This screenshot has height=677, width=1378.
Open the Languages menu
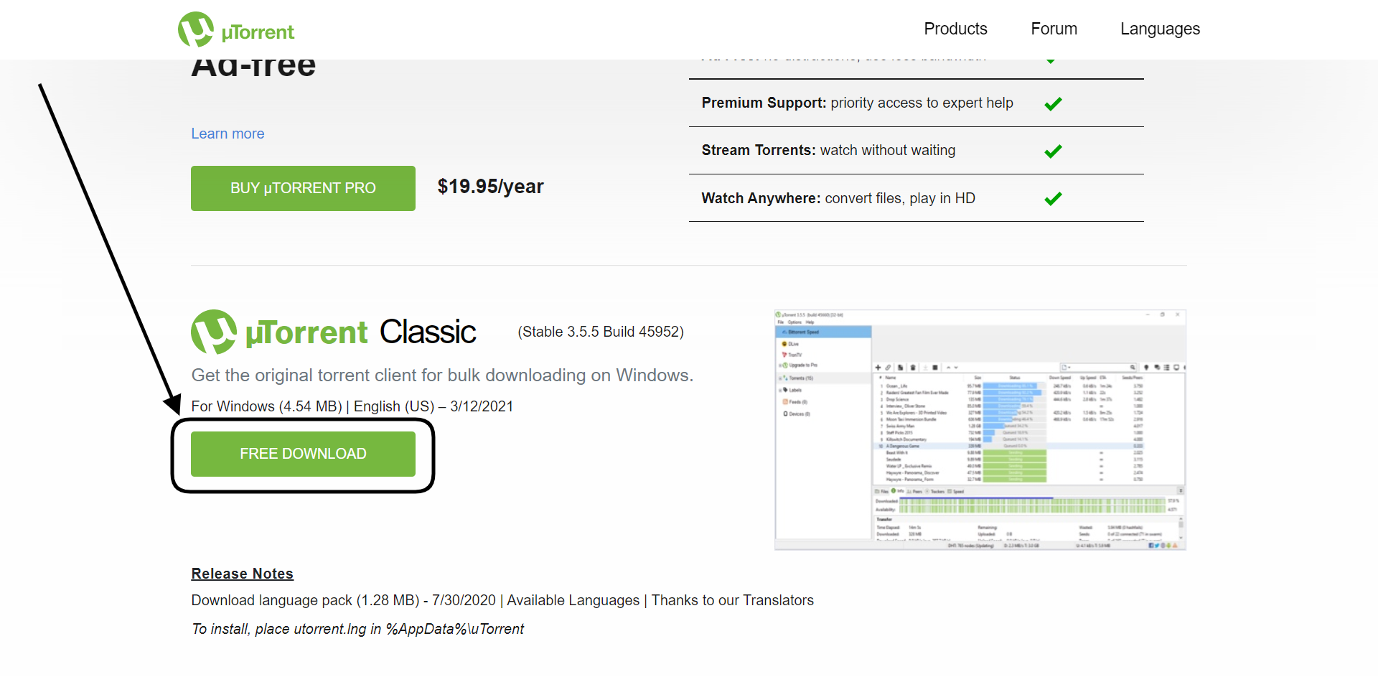tap(1160, 29)
